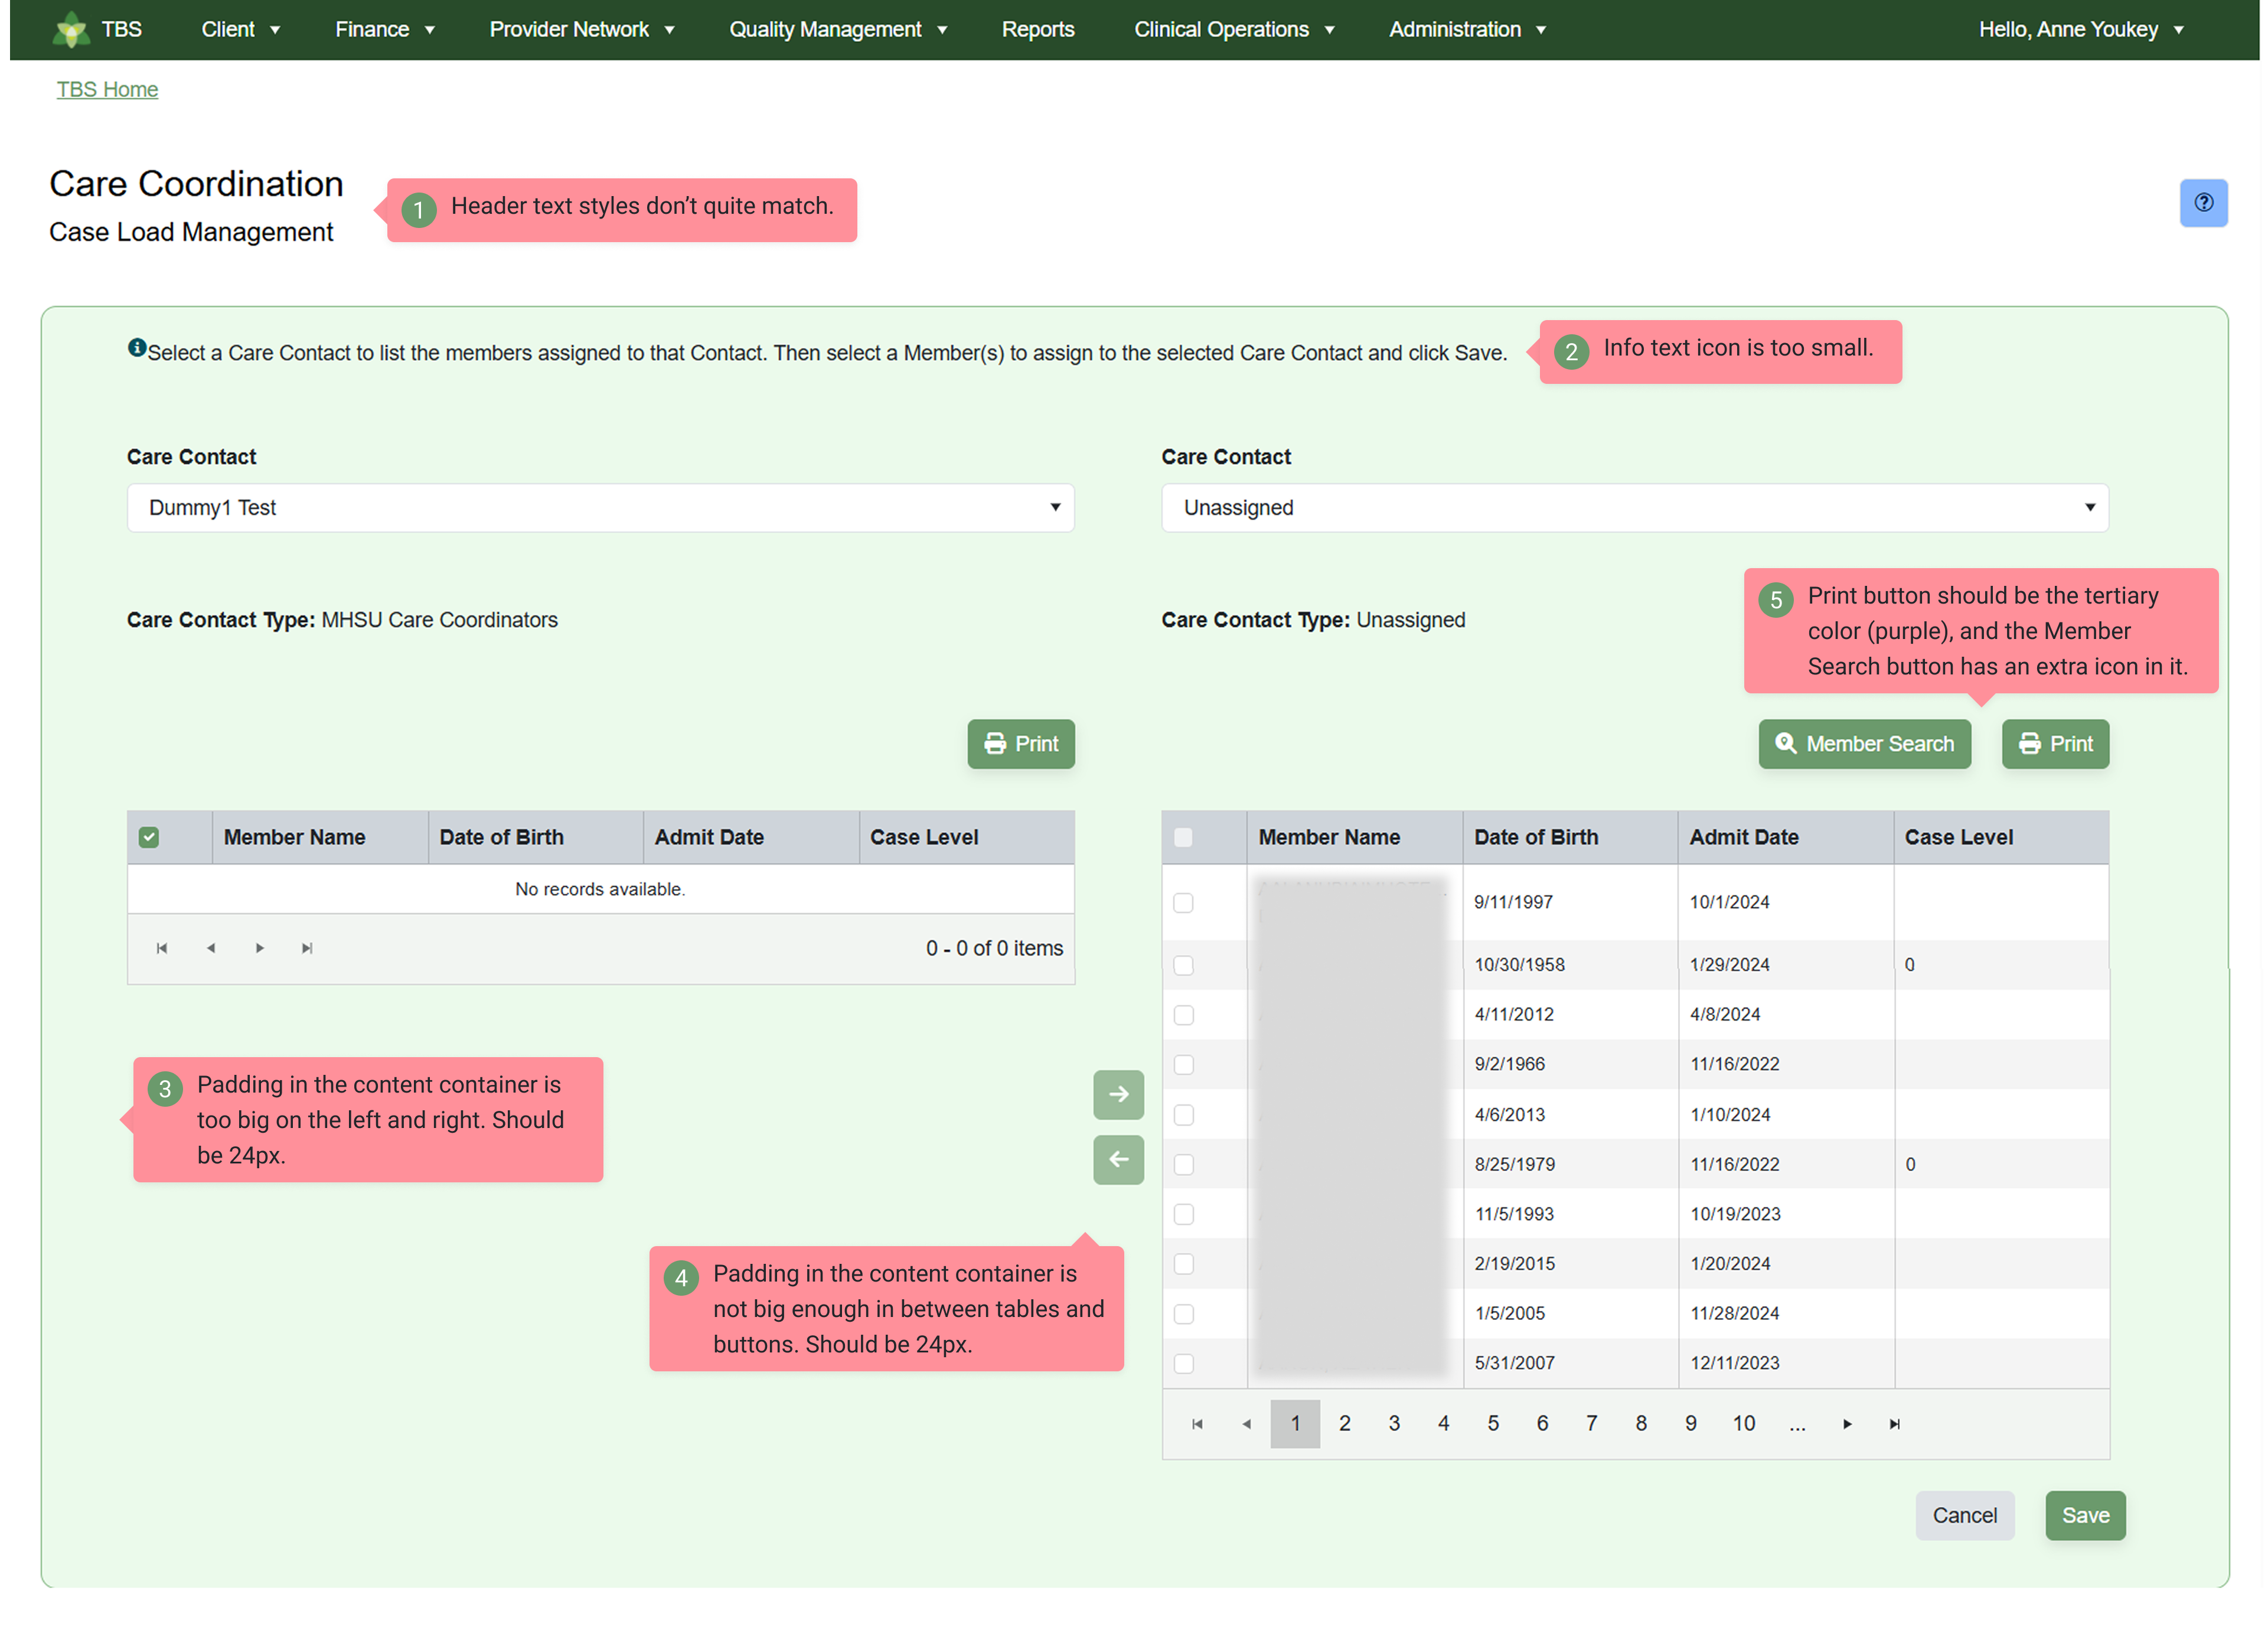
Task: Click the Cancel button
Action: (x=1964, y=1516)
